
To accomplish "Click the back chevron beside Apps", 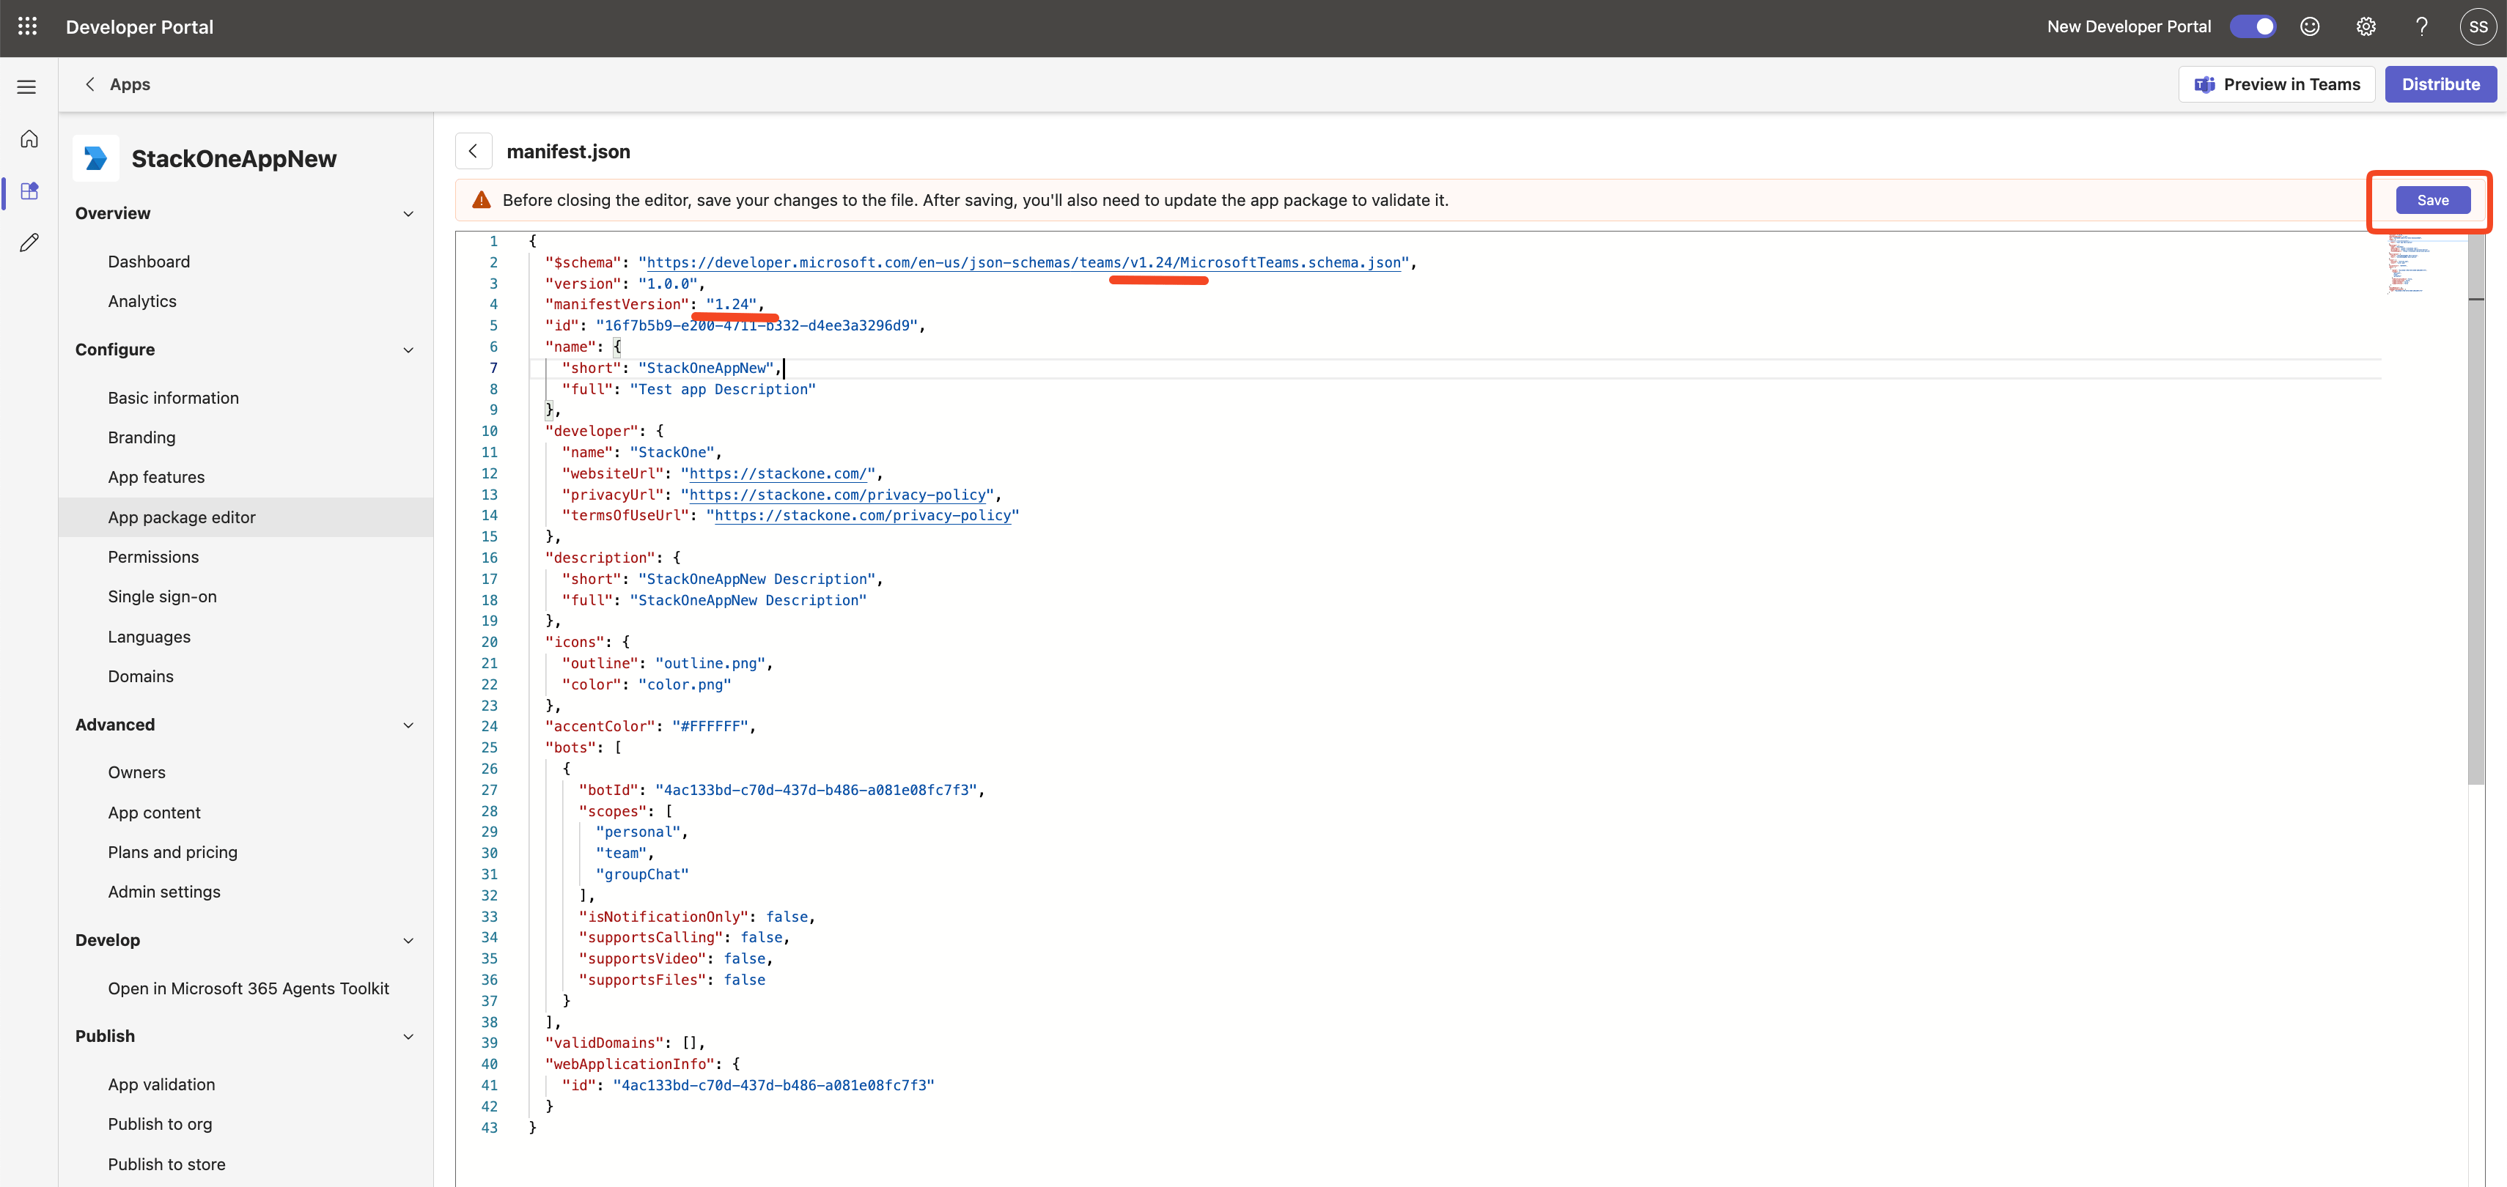I will tap(89, 85).
